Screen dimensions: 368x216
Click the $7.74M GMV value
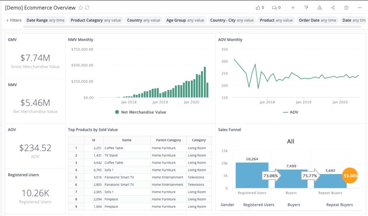(35, 58)
